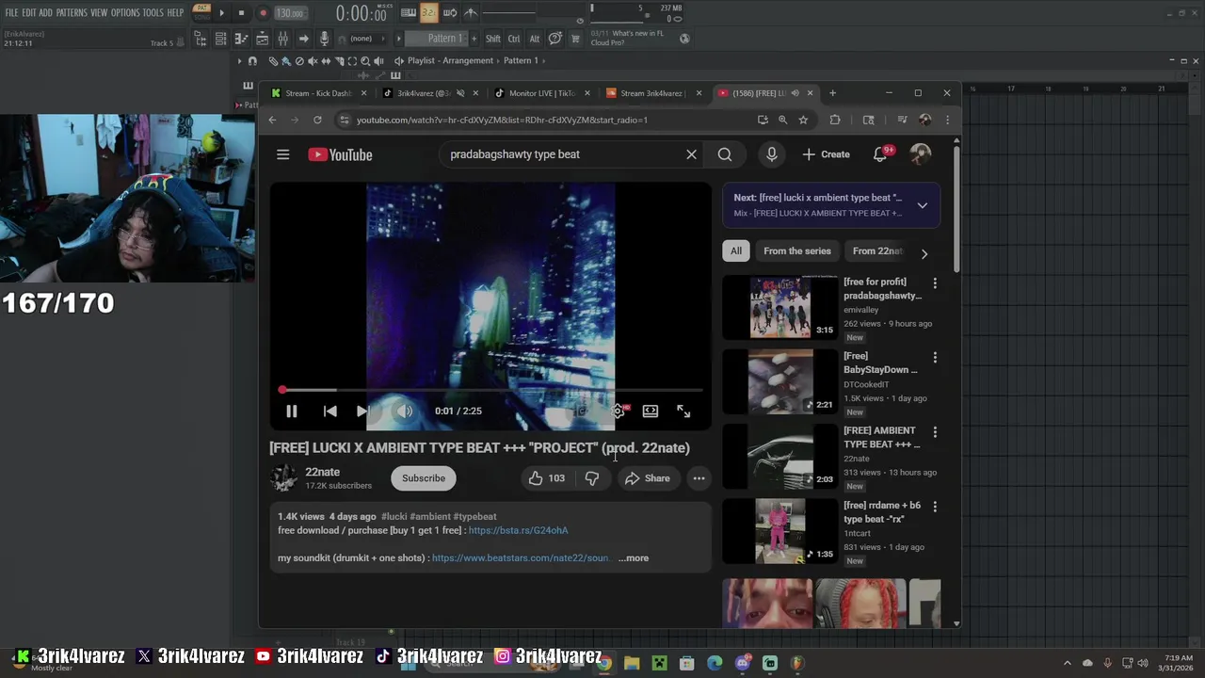Open the browser extensions puzzle icon
The image size is (1205, 678).
click(835, 120)
